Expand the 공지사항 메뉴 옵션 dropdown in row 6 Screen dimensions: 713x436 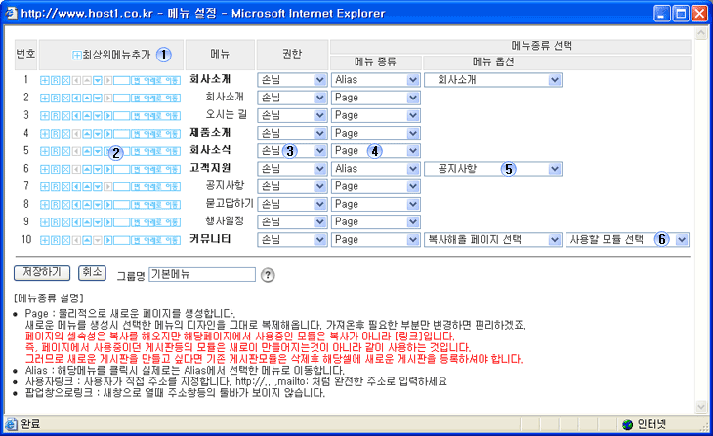point(493,169)
